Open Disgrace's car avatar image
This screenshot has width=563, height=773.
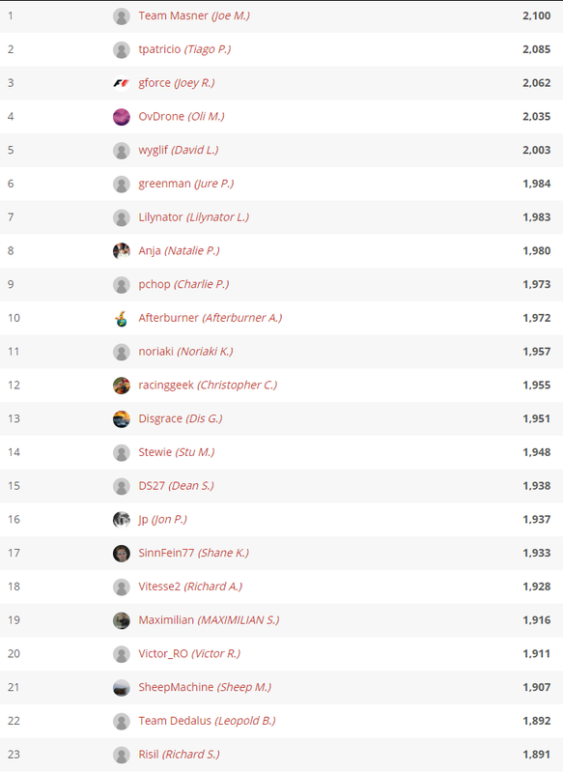pos(121,418)
